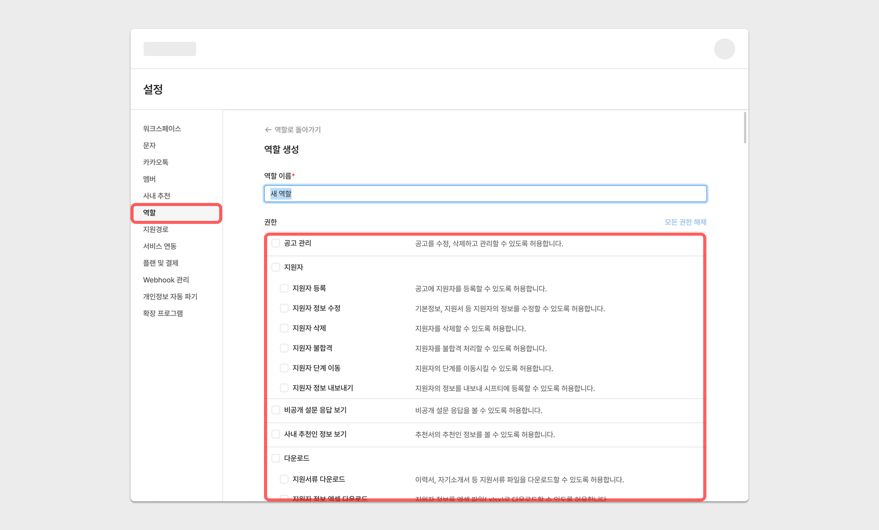
Task: Tick the 지원자 등록 checkbox
Action: click(x=284, y=288)
